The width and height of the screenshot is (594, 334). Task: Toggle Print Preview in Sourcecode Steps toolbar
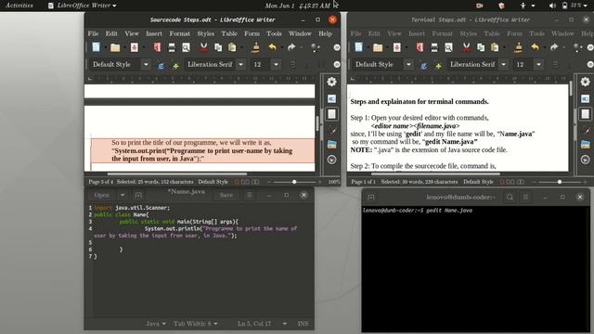pyautogui.click(x=186, y=47)
